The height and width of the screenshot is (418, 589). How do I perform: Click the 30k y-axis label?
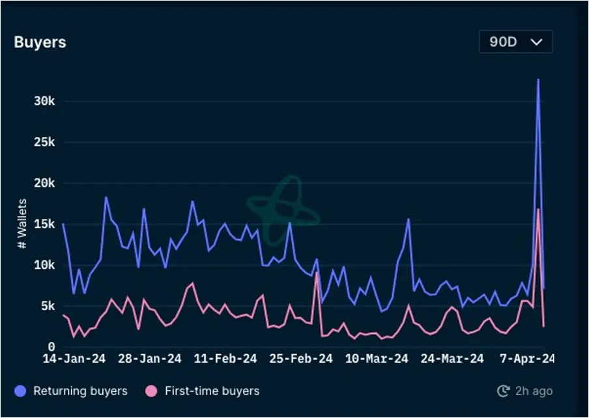pyautogui.click(x=44, y=101)
